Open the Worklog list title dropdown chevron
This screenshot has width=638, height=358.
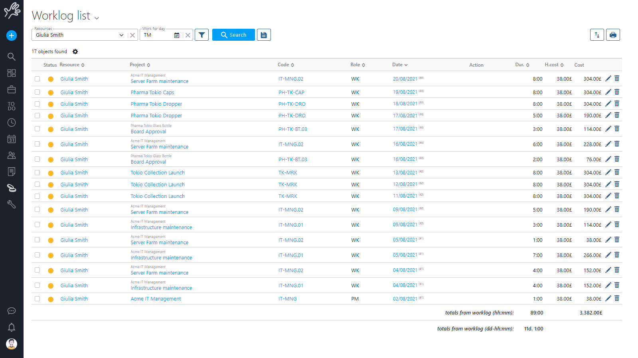97,18
